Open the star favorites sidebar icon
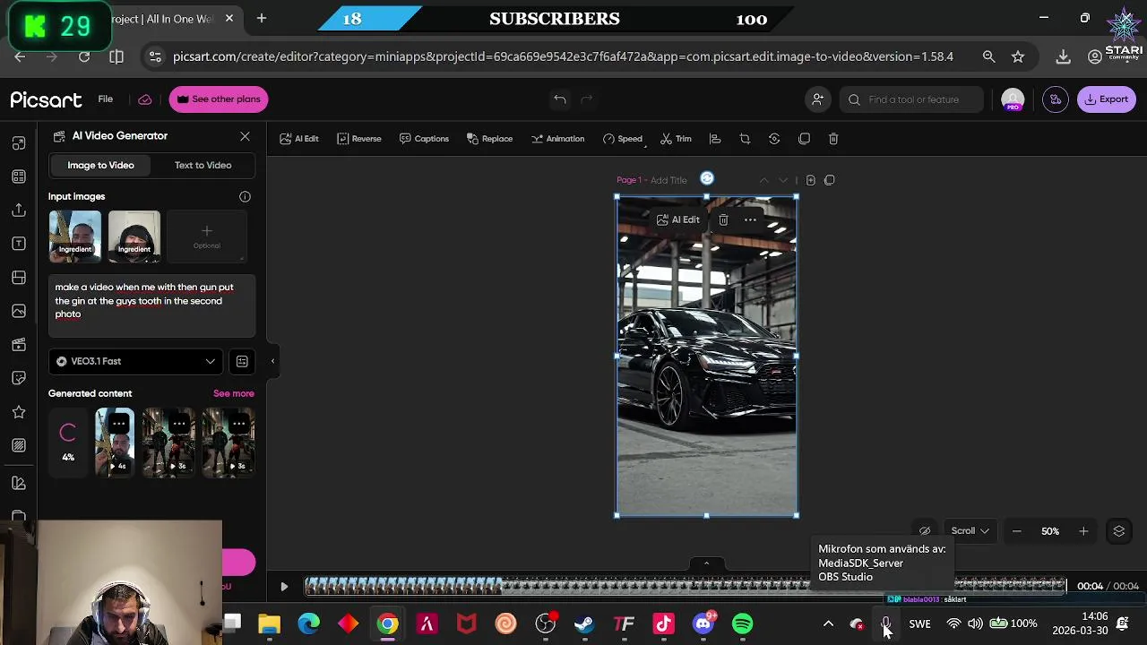Viewport: 1147px width, 645px height. (19, 412)
